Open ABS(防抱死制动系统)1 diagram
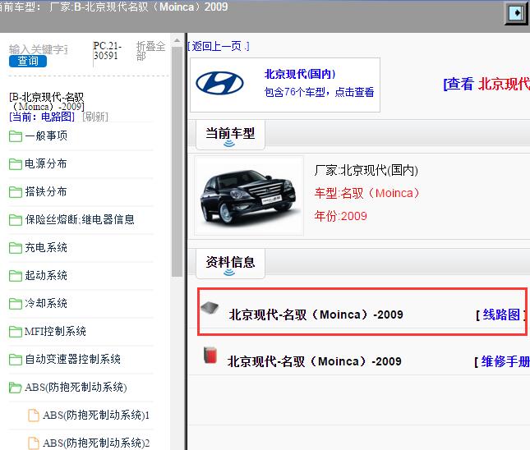Viewport: 530px width, 450px height. click(96, 416)
